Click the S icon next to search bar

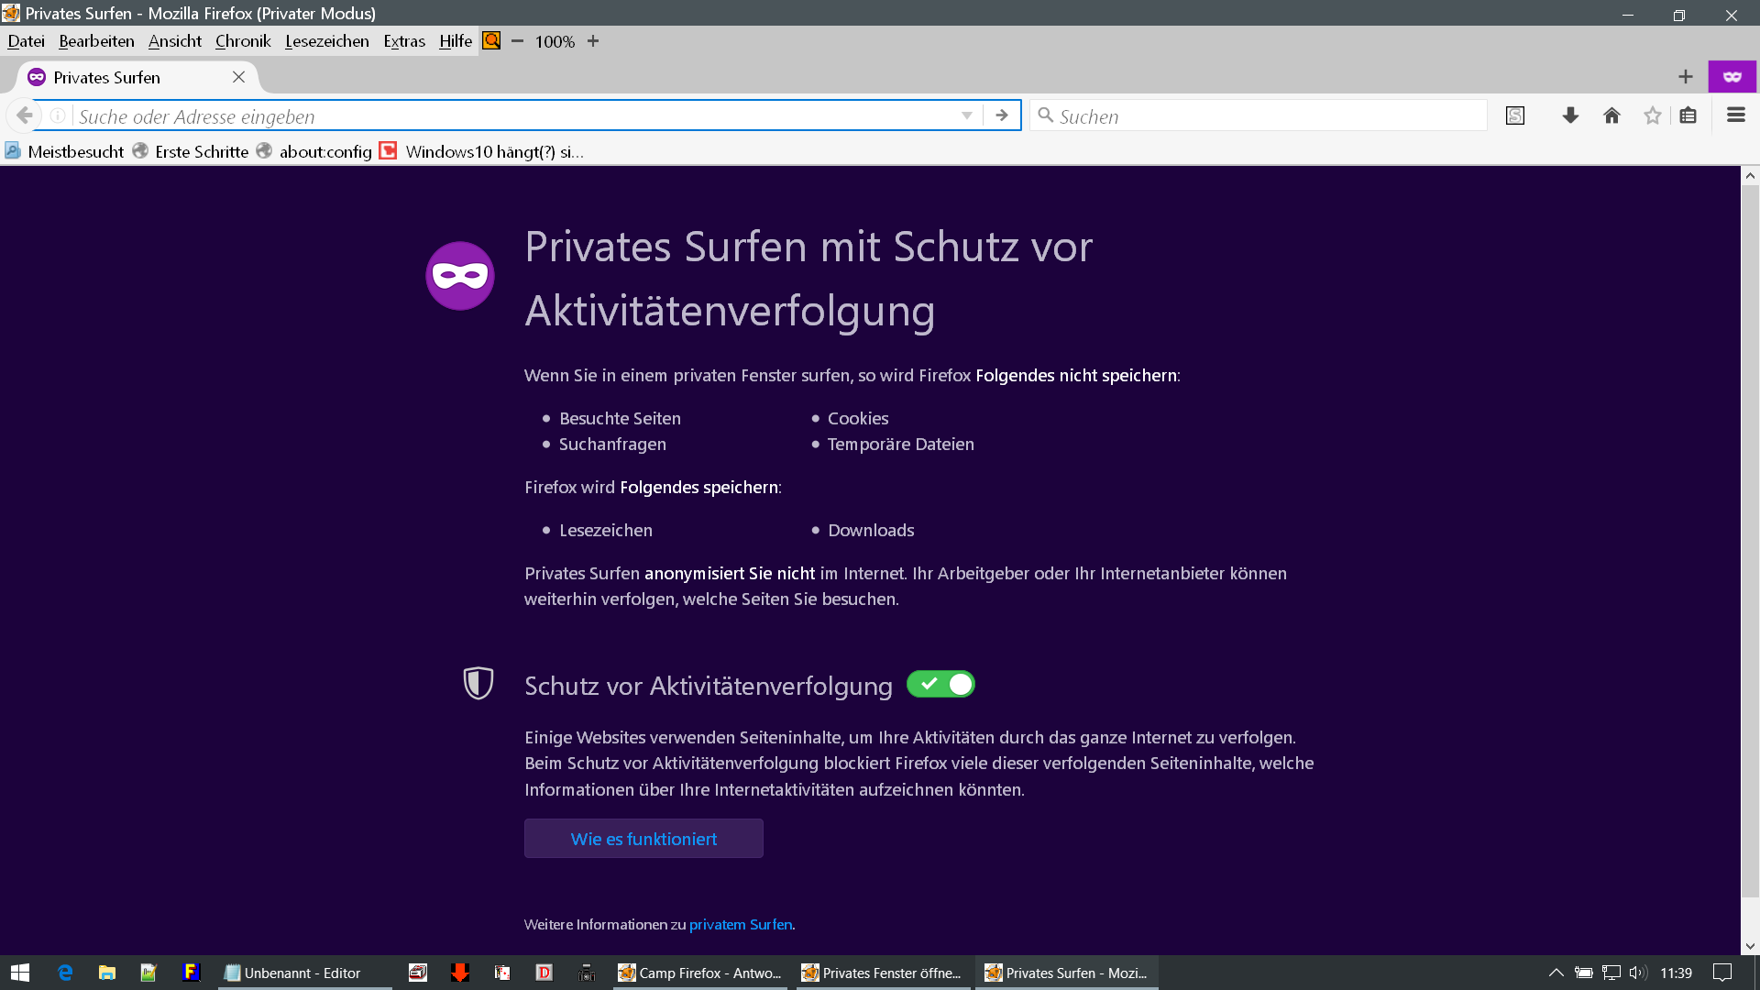[x=1515, y=115]
